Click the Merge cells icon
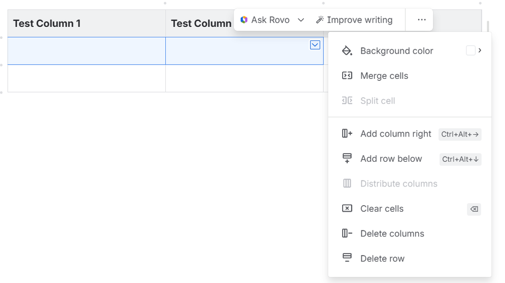Screen dimensions: 505x283 tap(347, 76)
